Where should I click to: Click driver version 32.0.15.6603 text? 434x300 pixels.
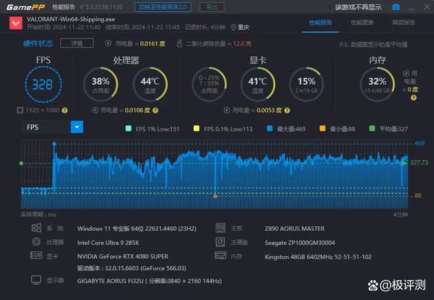tap(132, 268)
